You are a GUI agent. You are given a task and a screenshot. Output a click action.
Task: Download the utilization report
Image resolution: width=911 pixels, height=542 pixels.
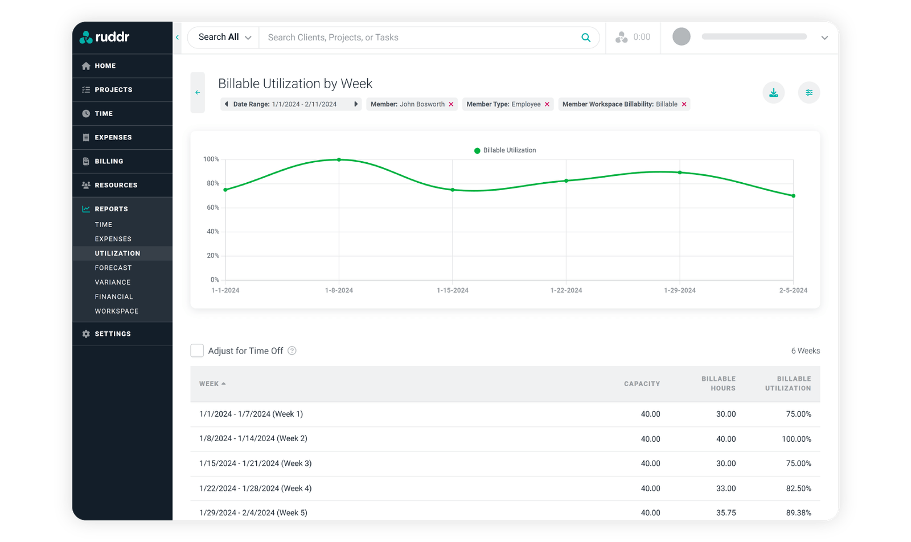tap(773, 92)
